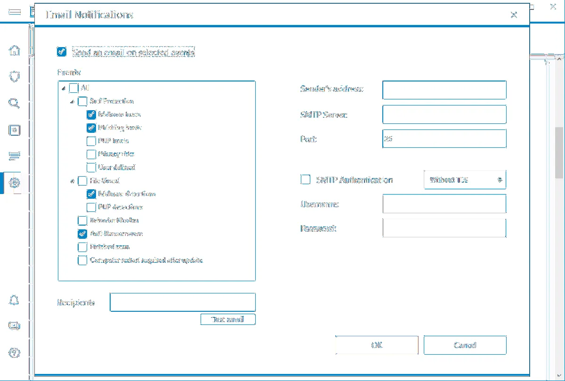Click the chat message icon in sidebar
Image resolution: width=565 pixels, height=381 pixels.
[15, 326]
